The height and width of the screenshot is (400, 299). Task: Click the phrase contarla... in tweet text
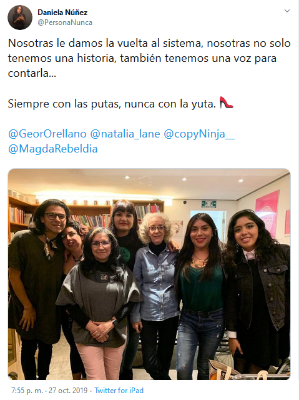pyautogui.click(x=32, y=74)
